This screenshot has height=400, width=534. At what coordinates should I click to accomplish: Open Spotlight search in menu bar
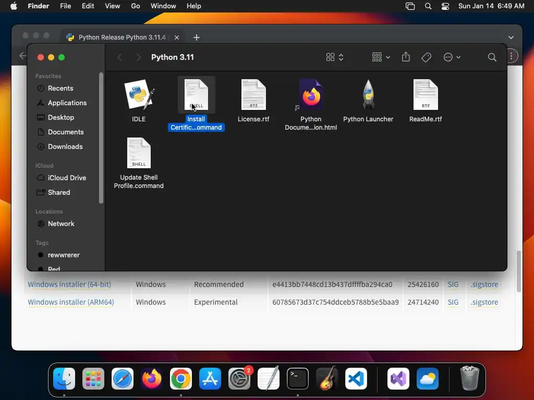pyautogui.click(x=428, y=6)
